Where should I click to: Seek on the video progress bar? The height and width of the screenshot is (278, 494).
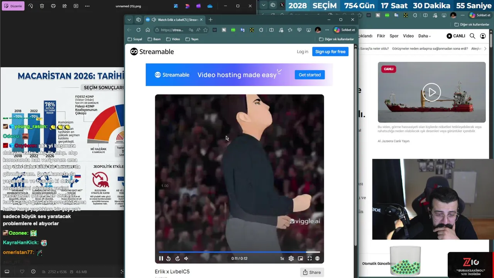[239, 252]
